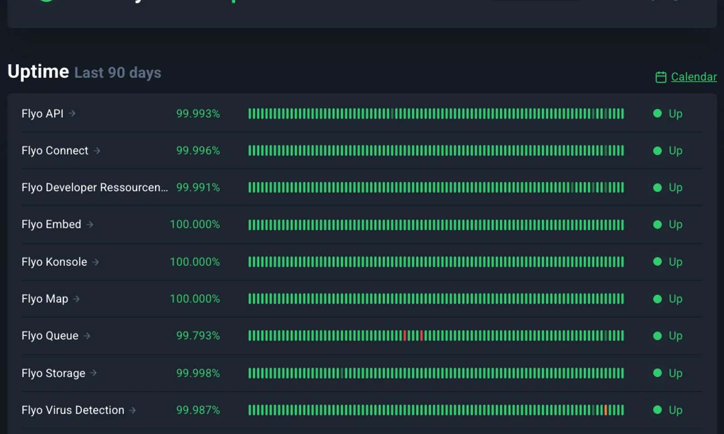Open Flyo Connect service details

55,151
